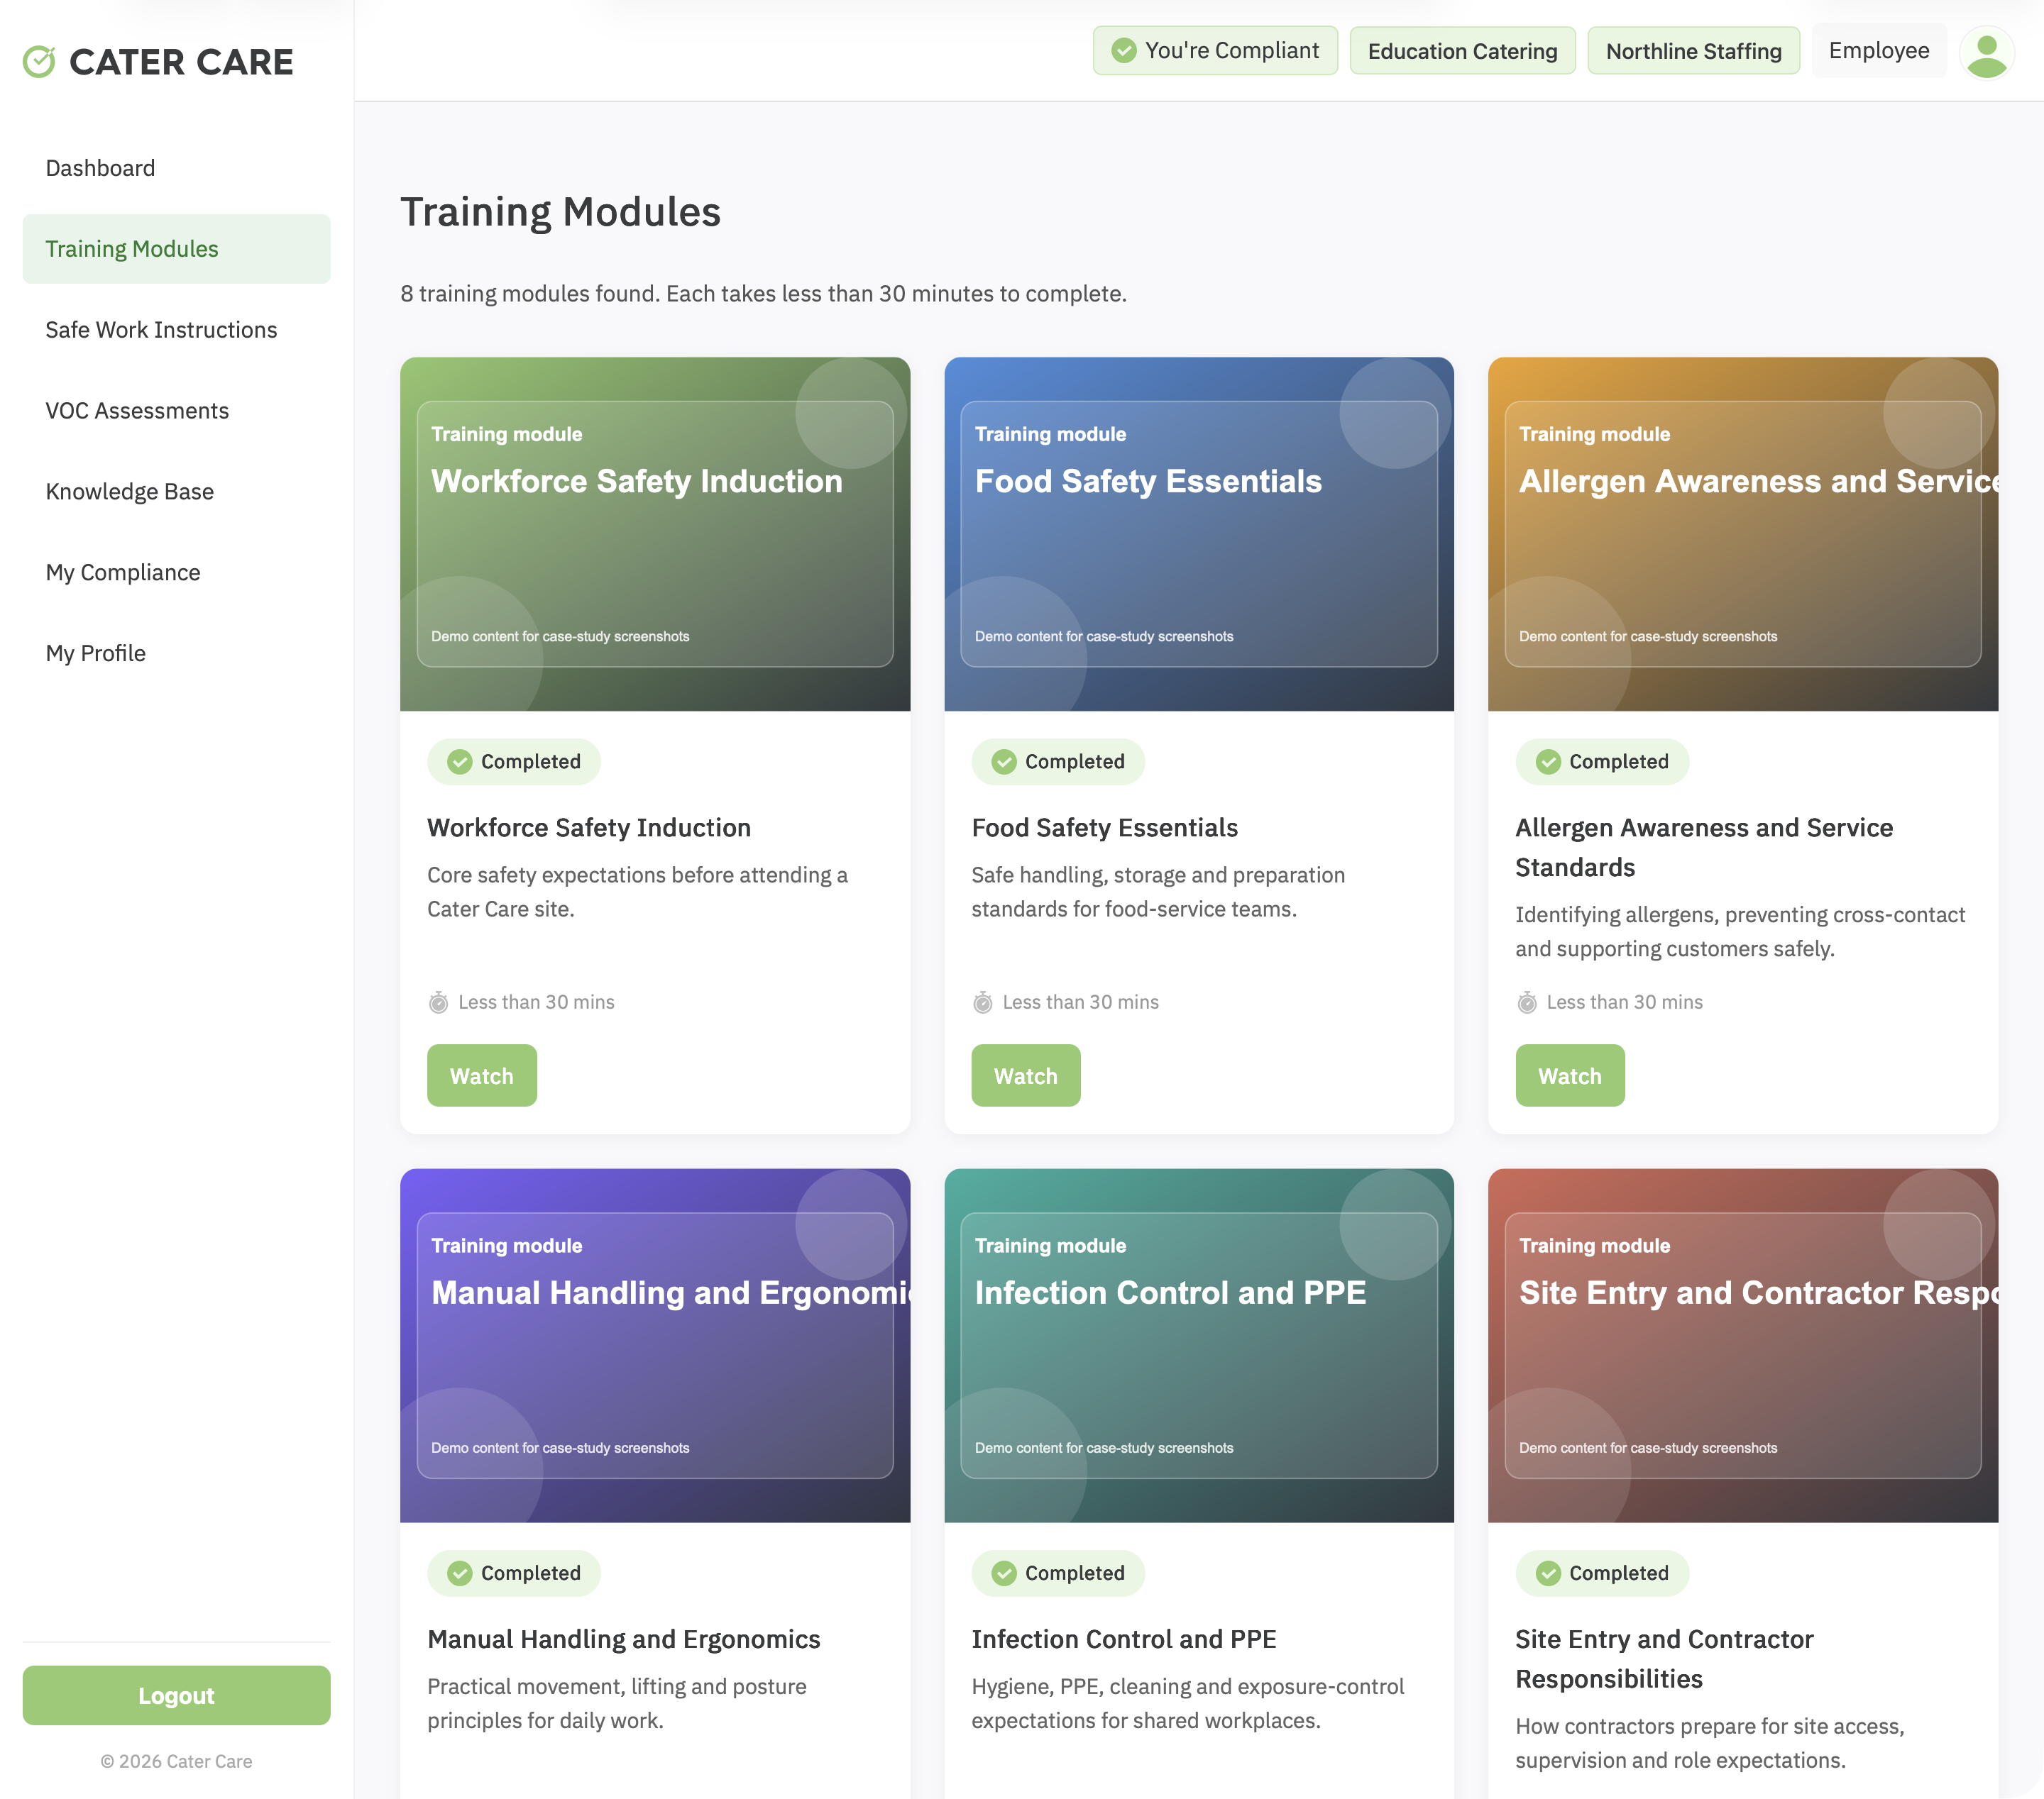Screen dimensions: 2044x1799
Task: Click Food Safety Essentials completed check icon
Action: click(x=1003, y=762)
